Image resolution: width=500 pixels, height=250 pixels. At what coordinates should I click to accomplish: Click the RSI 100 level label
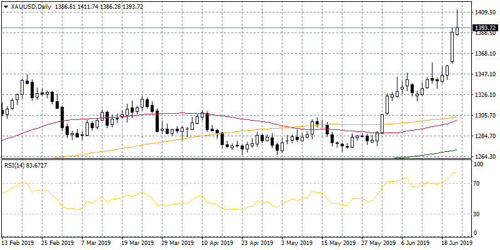479,164
